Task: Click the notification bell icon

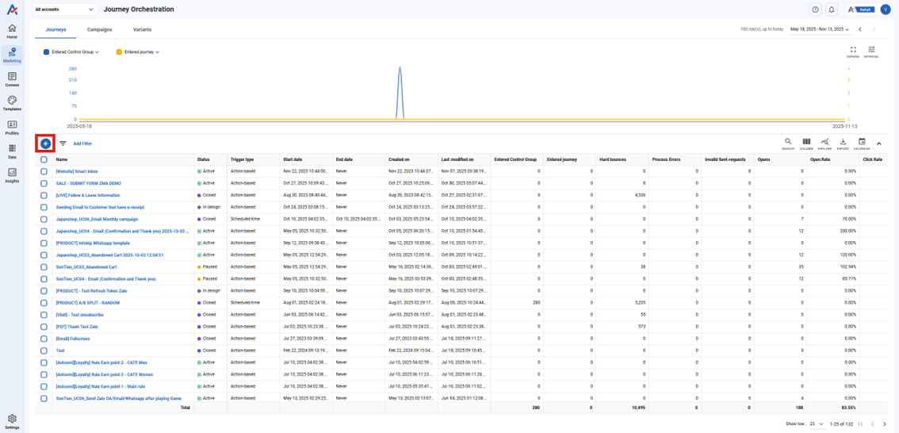Action: [832, 10]
